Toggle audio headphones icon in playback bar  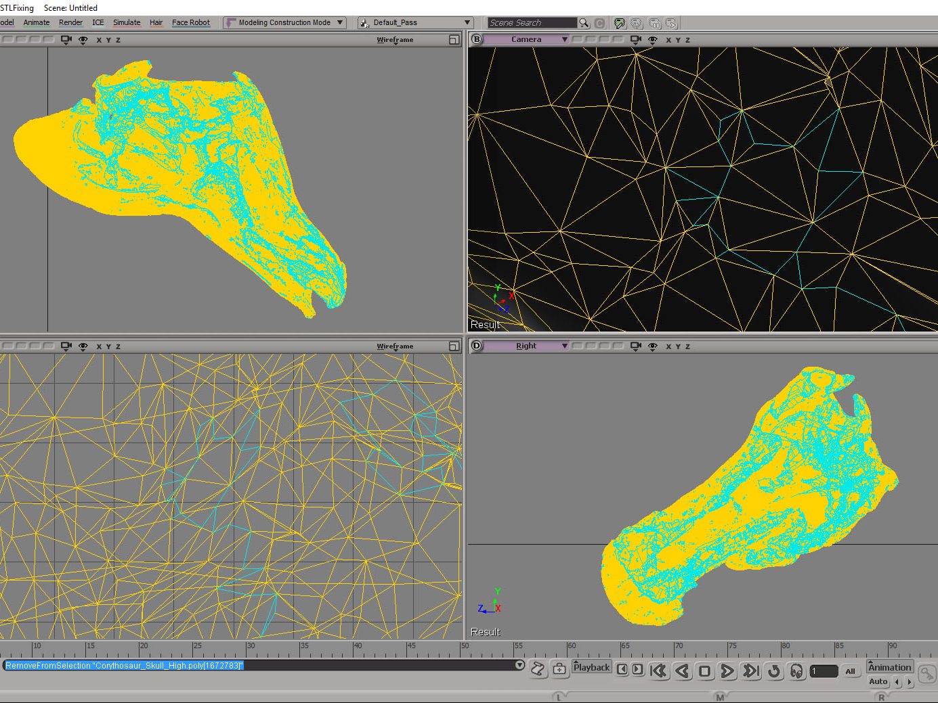tap(797, 671)
